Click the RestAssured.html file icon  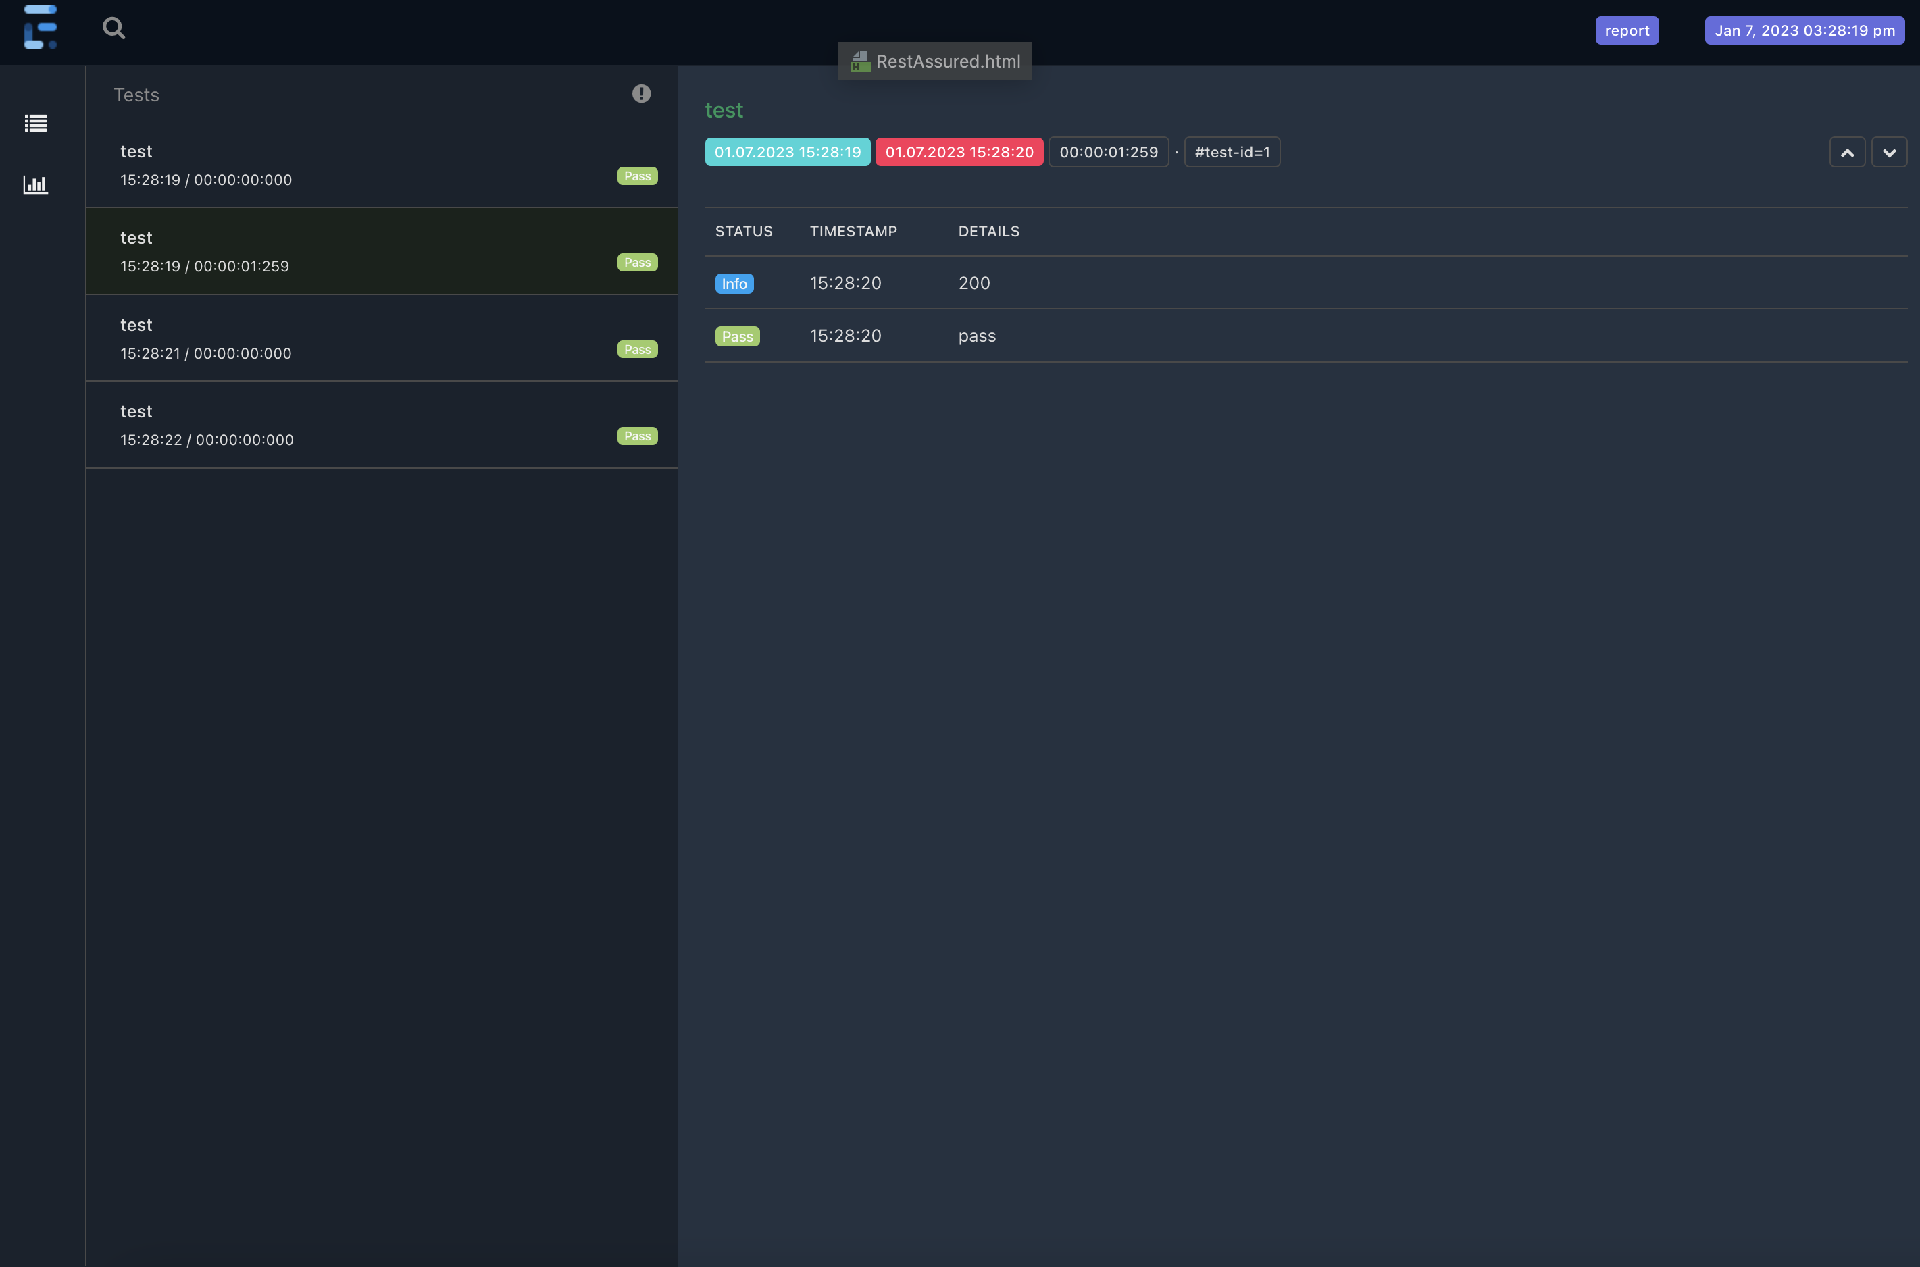tap(859, 61)
